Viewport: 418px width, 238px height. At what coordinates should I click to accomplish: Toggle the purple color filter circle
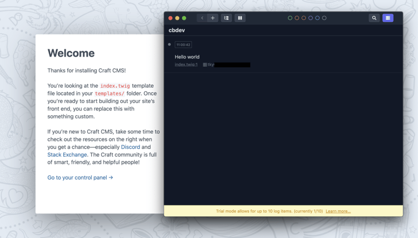click(310, 18)
